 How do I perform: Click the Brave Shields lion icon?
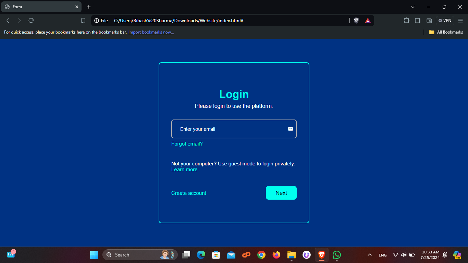click(356, 21)
